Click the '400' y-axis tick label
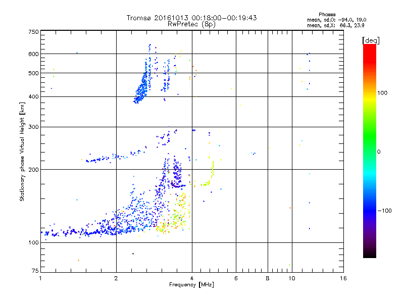 (33, 96)
